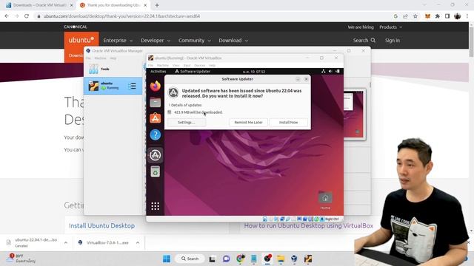Bookmark this page with the star icon
The image size is (474, 266).
[415, 16]
